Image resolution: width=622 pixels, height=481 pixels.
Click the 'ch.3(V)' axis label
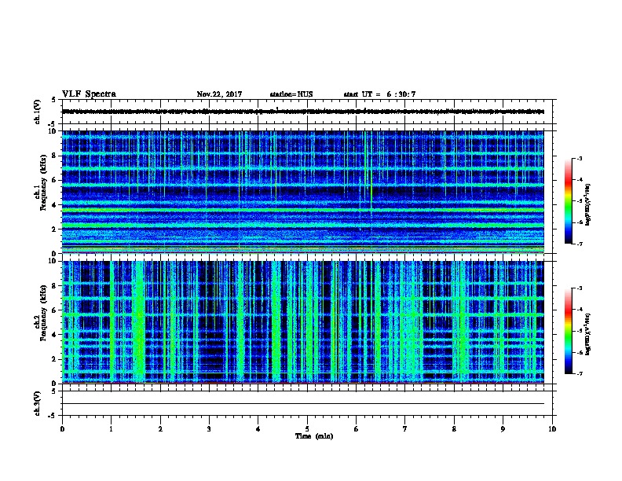pos(38,403)
